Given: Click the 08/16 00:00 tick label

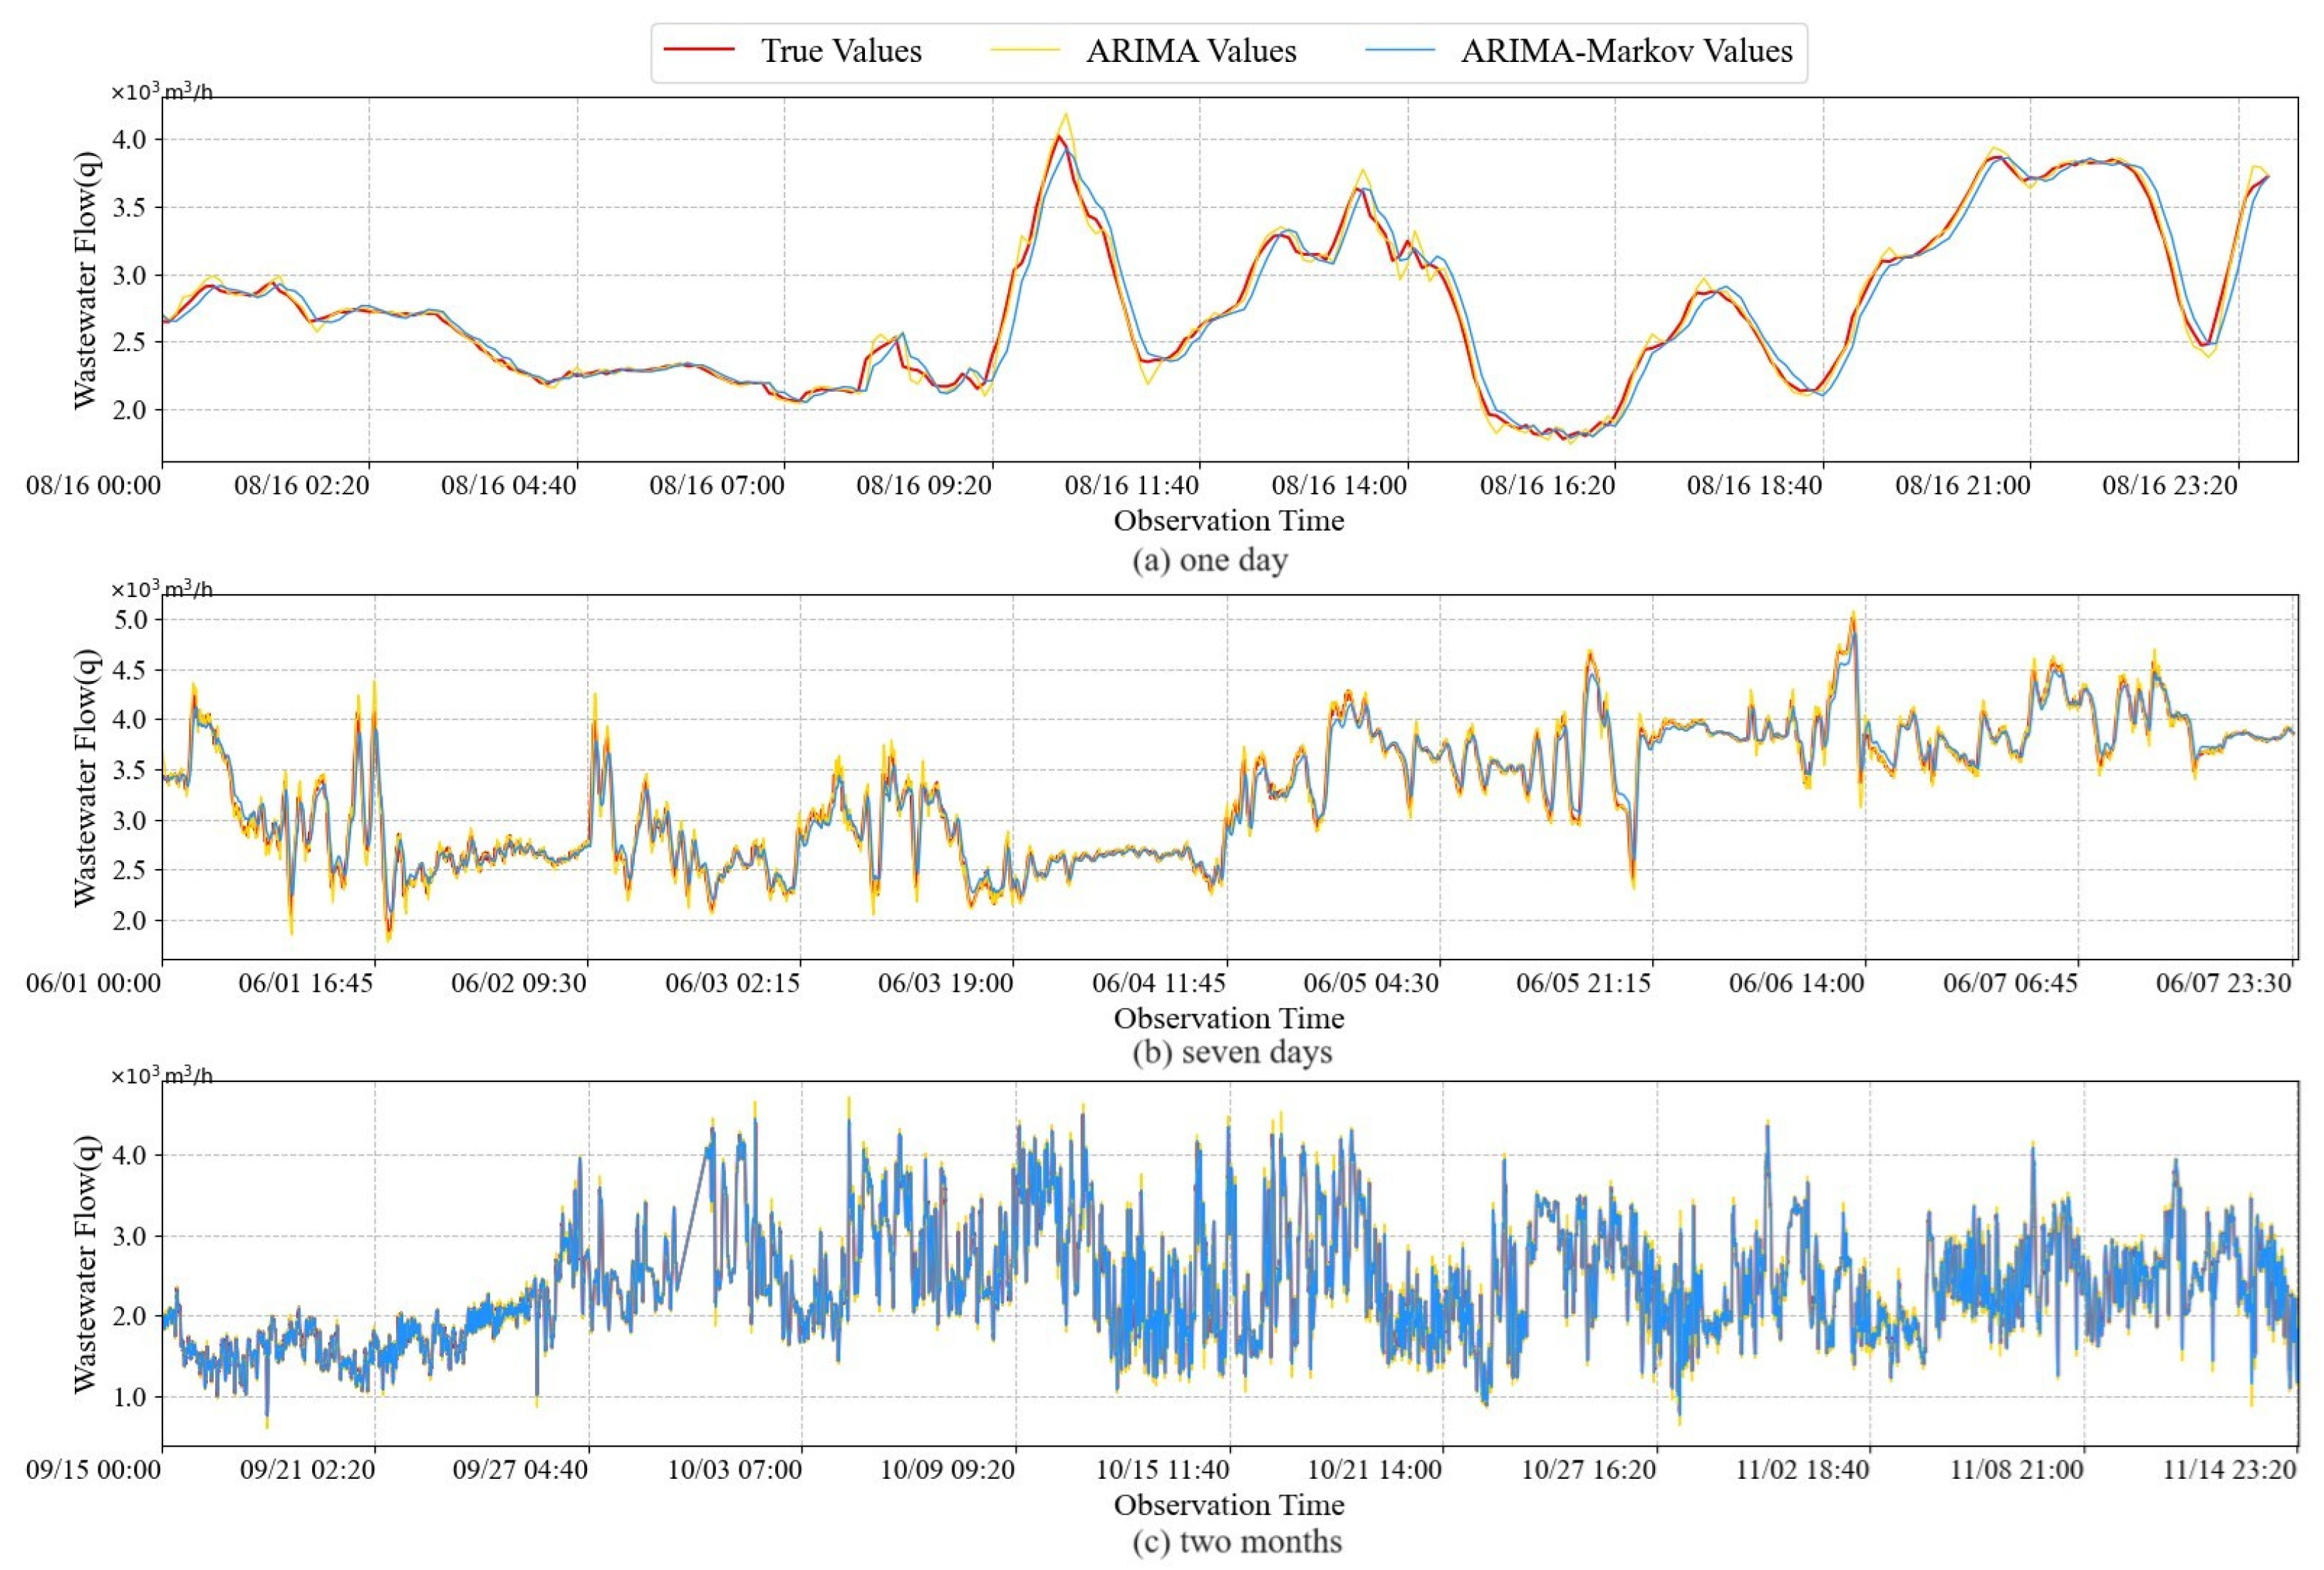Looking at the screenshot, I should point(94,486).
